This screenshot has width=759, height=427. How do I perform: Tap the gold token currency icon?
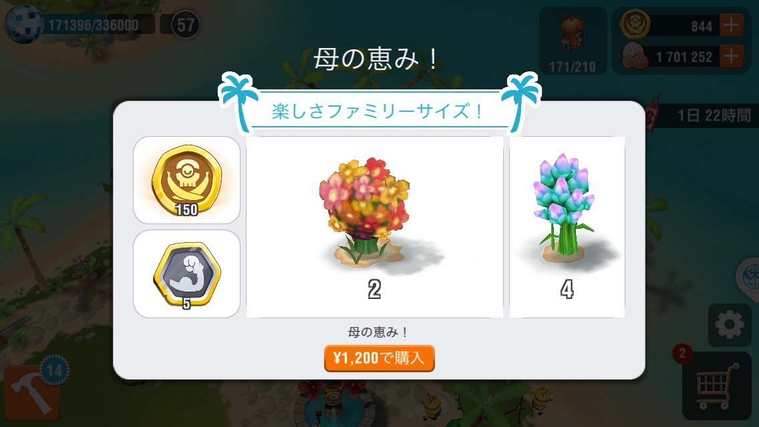click(635, 24)
